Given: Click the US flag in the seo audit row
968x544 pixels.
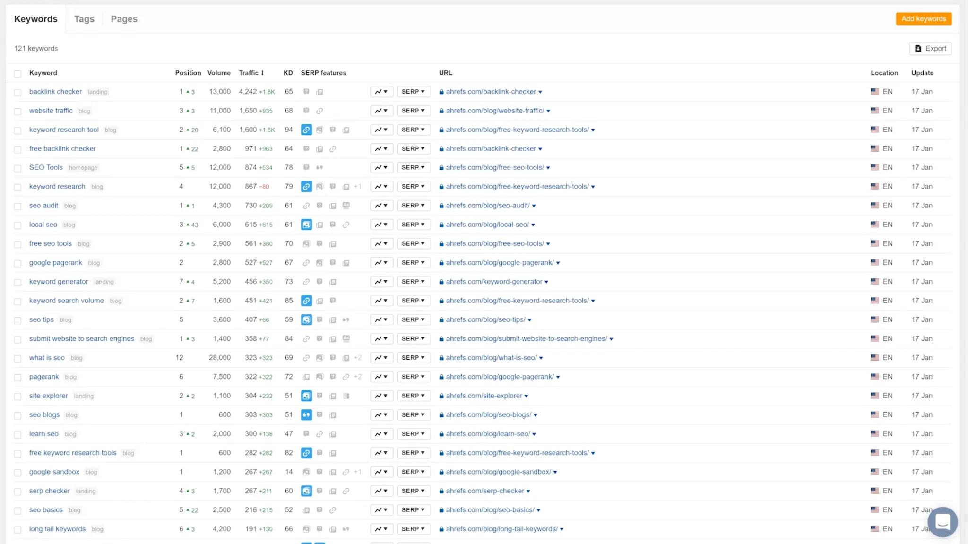Looking at the screenshot, I should pos(875,205).
